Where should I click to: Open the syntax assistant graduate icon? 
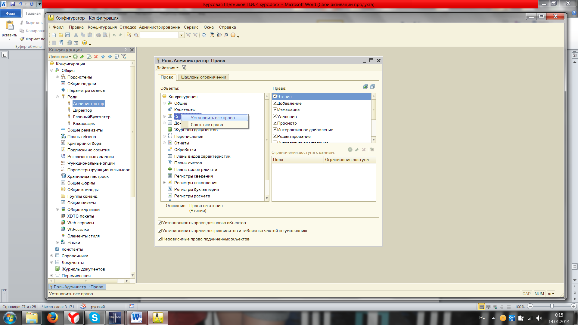212,35
